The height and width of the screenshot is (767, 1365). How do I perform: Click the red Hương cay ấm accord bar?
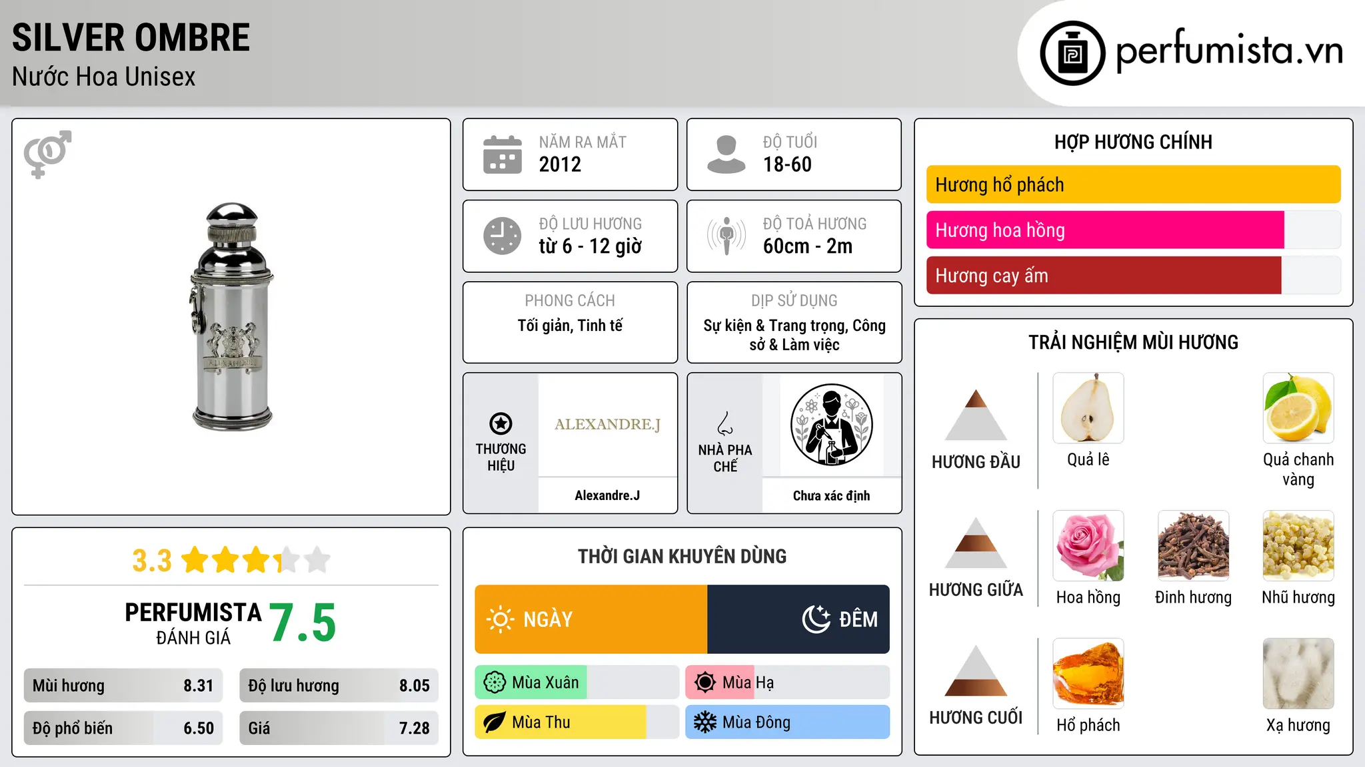[x=1104, y=275]
